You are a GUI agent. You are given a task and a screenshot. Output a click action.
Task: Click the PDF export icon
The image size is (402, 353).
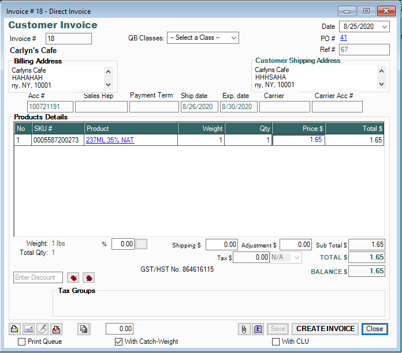56,329
